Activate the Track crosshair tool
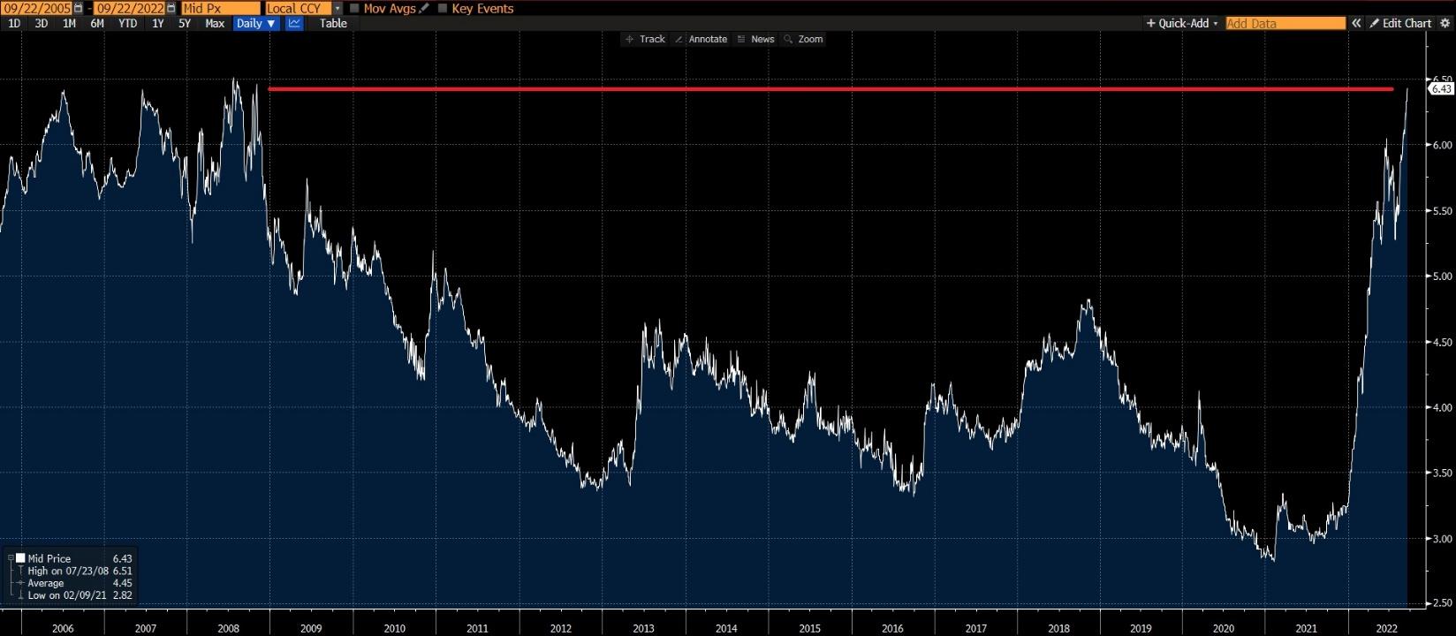The image size is (1456, 636). pyautogui.click(x=645, y=39)
